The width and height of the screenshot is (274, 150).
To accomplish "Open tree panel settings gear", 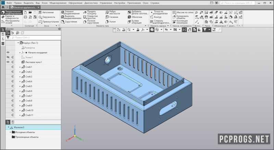I will [x=59, y=29].
